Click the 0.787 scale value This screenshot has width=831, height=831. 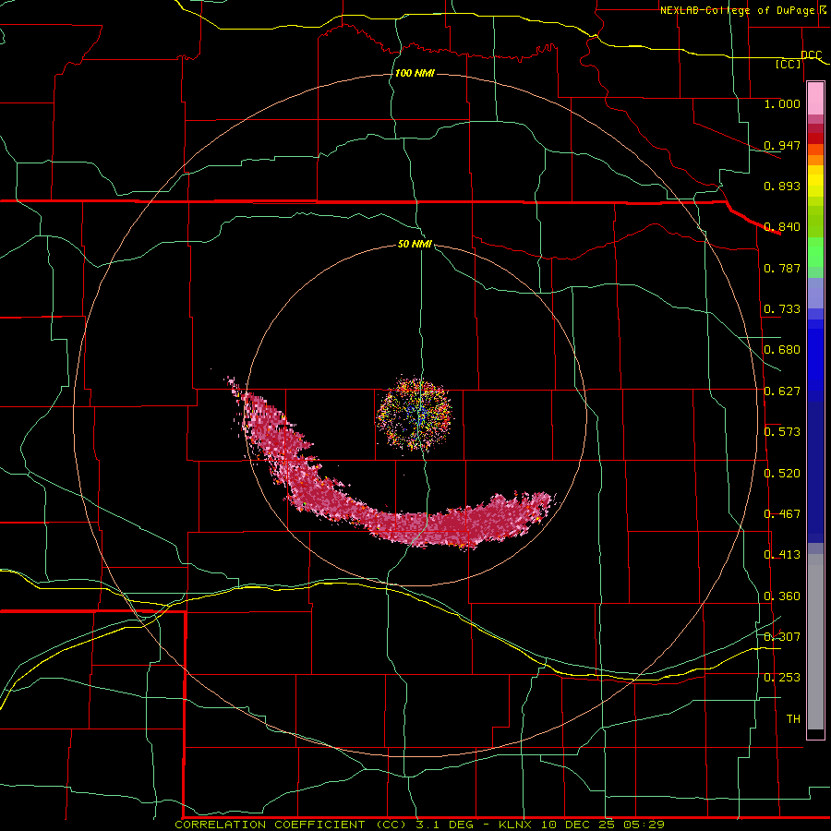(782, 268)
